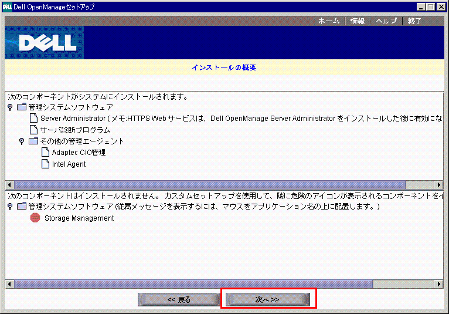Select the Server Administrator tree entry
The width and height of the screenshot is (449, 314).
241,119
